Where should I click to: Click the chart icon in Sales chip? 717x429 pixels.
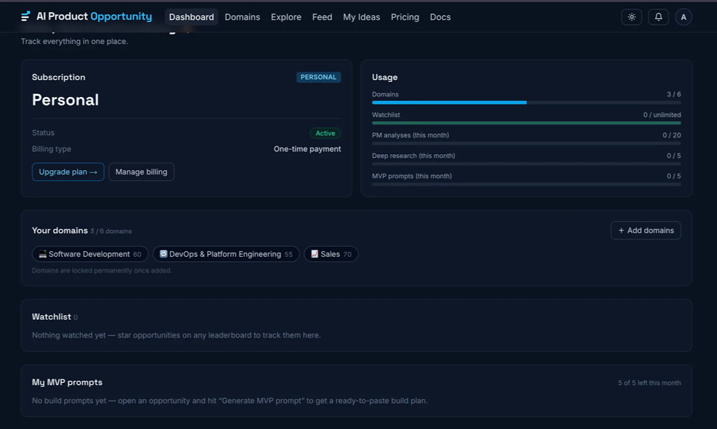[x=315, y=254]
